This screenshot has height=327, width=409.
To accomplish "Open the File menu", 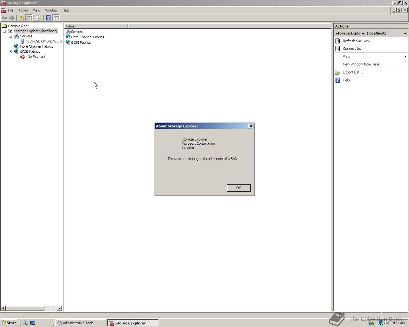I will [11, 10].
